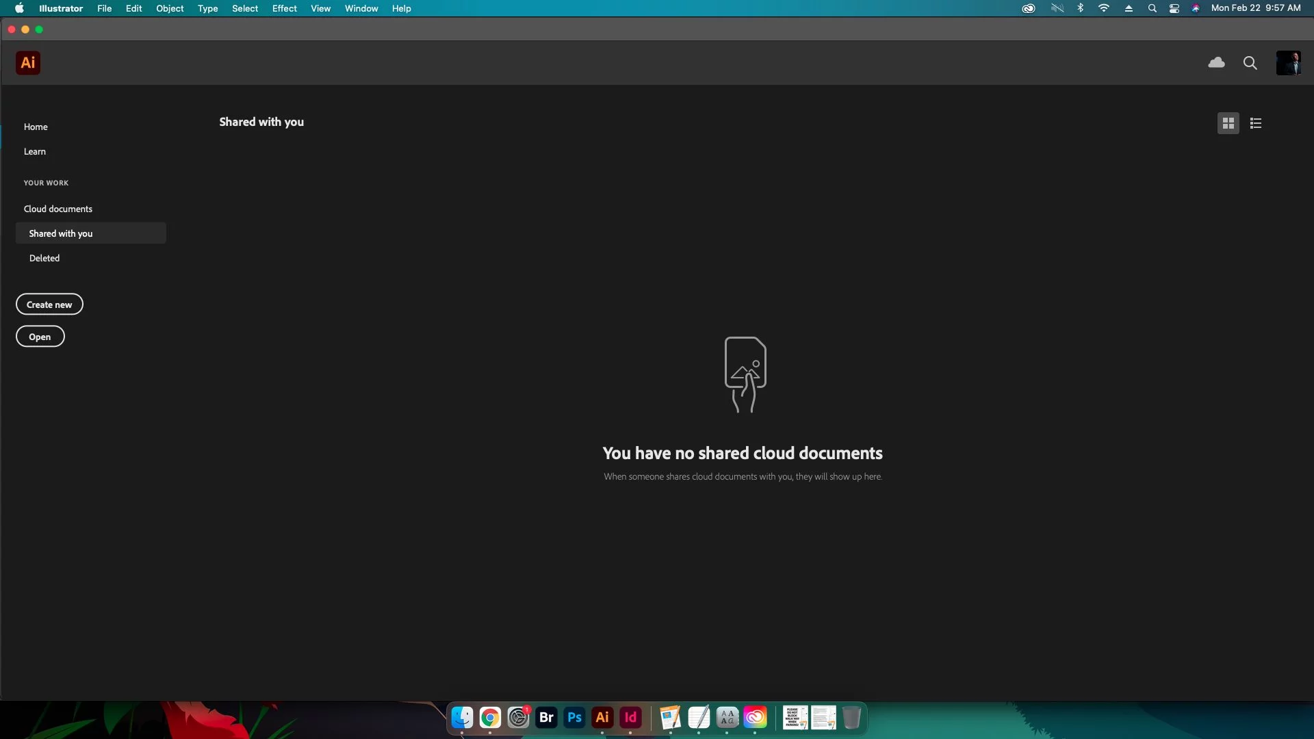Switch to list view of documents
This screenshot has height=739, width=1314.
(x=1256, y=123)
